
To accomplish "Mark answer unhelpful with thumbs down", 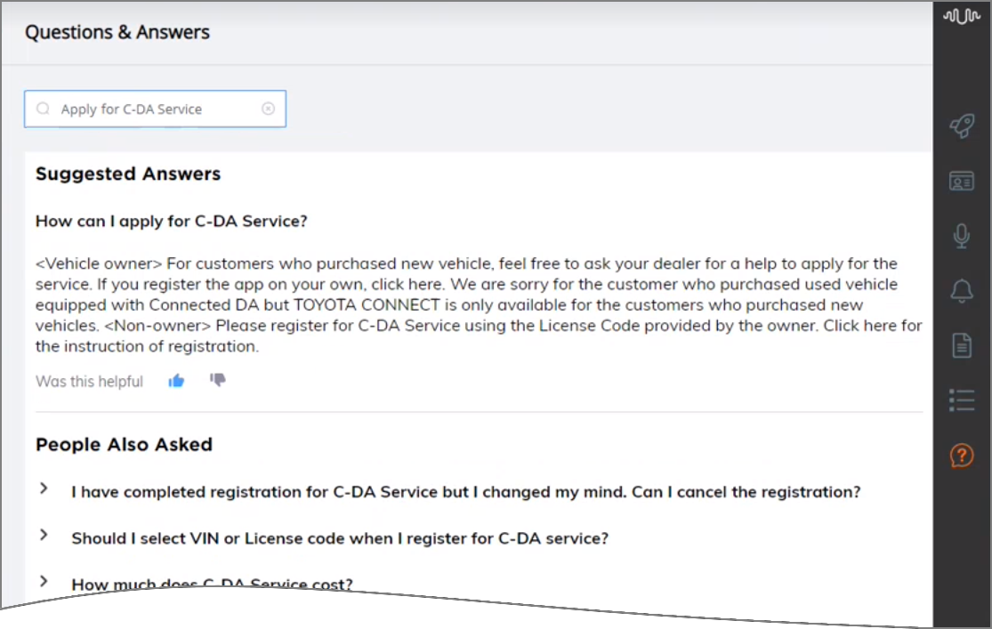I will 218,380.
